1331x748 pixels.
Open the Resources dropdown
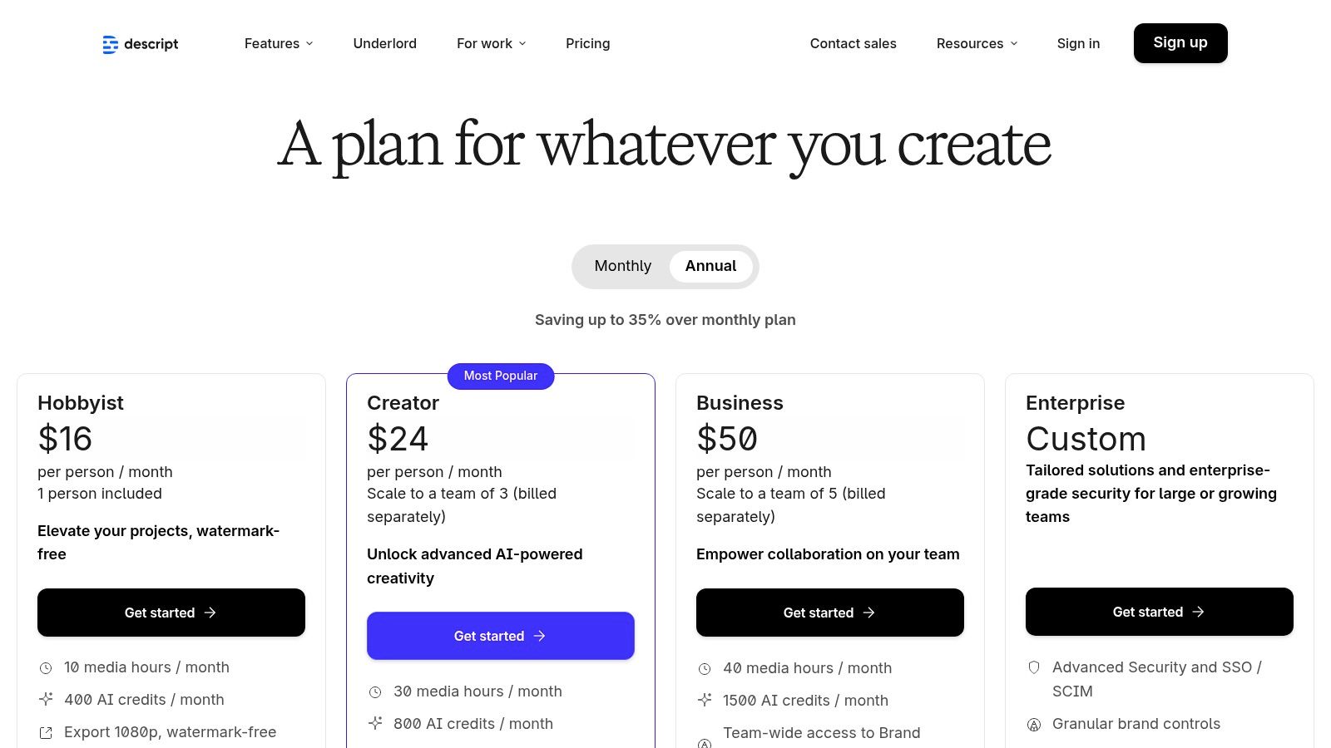pos(976,43)
